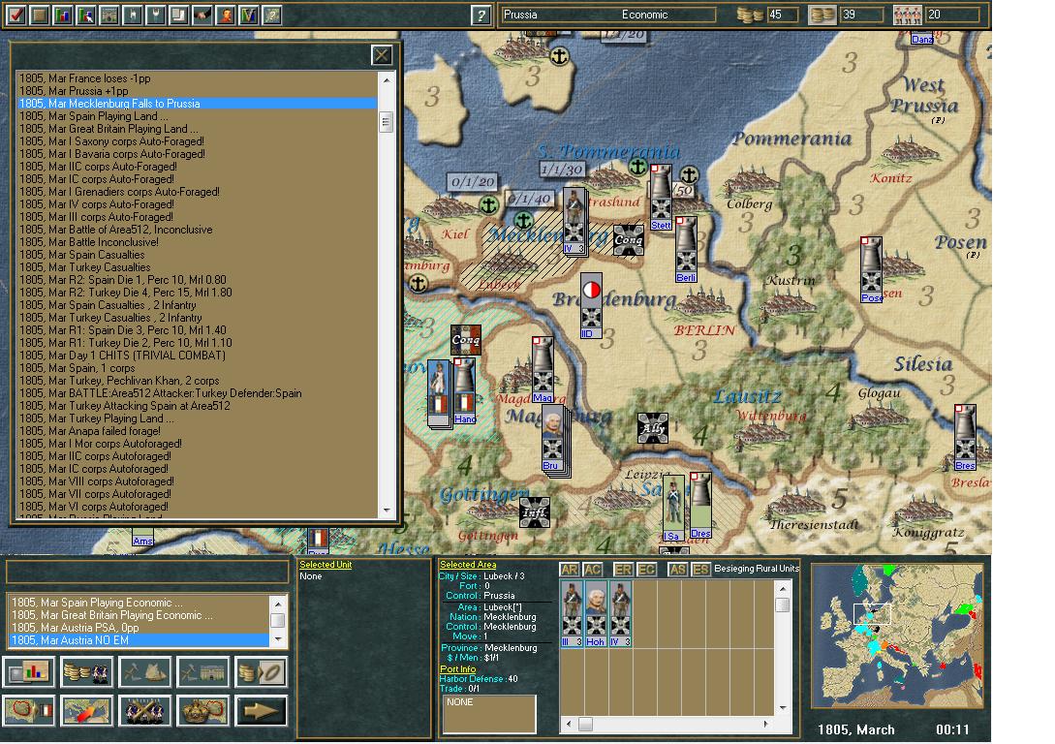Select log entry 'Mecklenburg Falls to Prussia'
Screen dimensions: 1055x744
pyautogui.click(x=198, y=104)
